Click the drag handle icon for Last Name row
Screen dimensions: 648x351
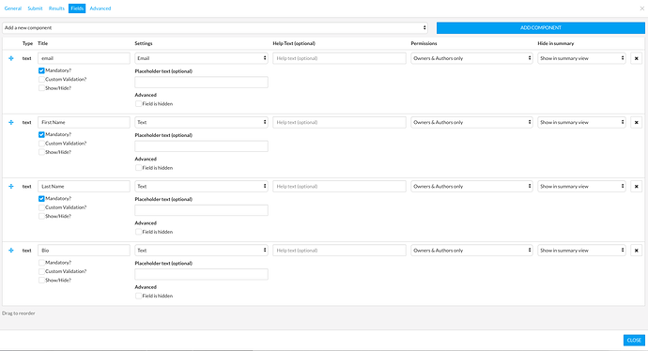[11, 186]
